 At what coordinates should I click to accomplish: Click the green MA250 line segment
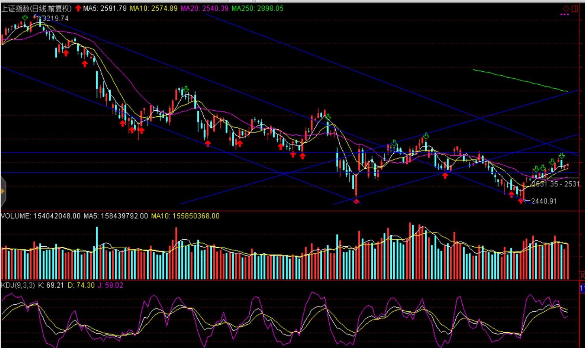[520, 80]
